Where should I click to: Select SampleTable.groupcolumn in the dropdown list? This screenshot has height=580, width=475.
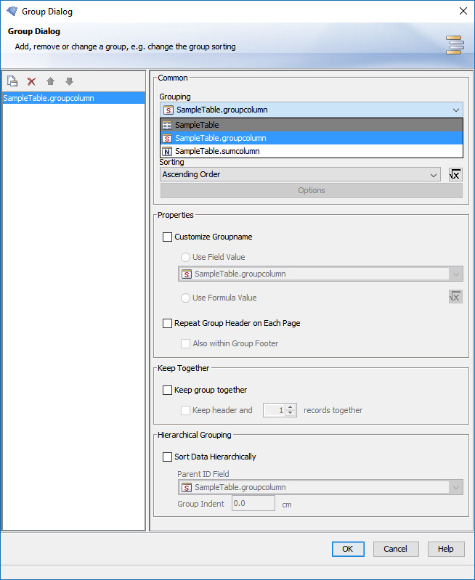(x=220, y=138)
